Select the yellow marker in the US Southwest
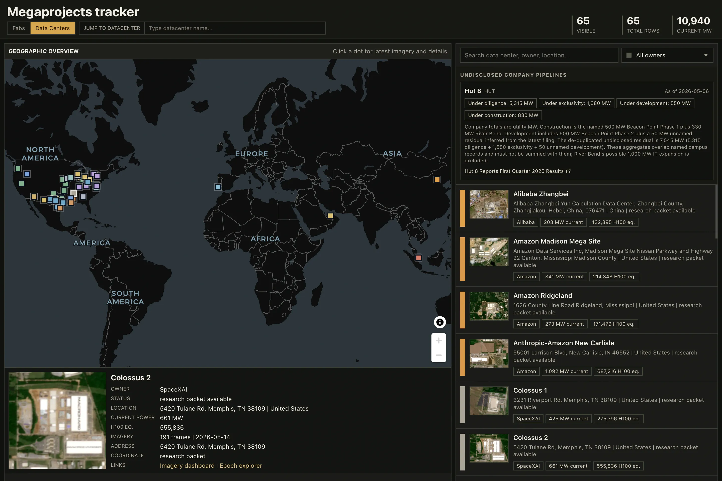Image resolution: width=722 pixels, height=481 pixels. click(34, 196)
